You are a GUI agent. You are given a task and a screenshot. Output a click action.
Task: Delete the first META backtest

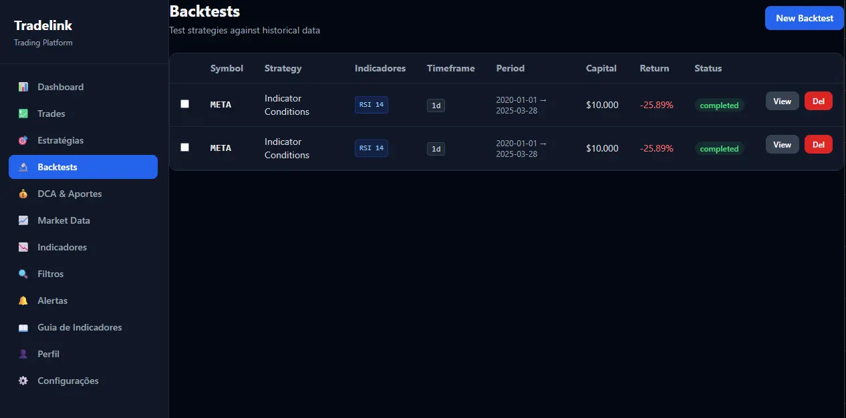click(819, 101)
